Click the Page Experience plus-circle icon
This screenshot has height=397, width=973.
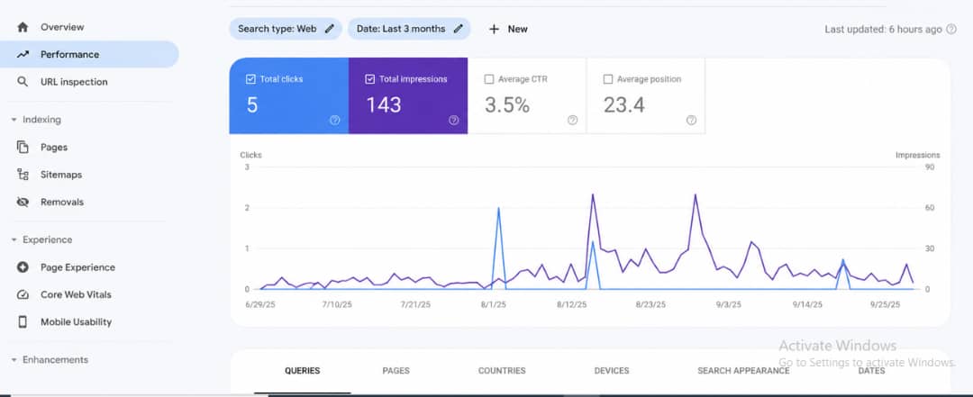pyautogui.click(x=23, y=267)
